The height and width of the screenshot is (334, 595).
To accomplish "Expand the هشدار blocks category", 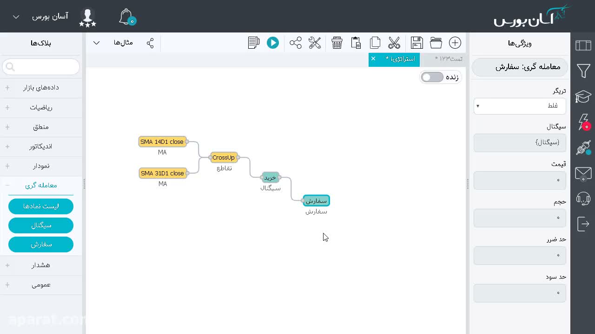I will [41, 265].
